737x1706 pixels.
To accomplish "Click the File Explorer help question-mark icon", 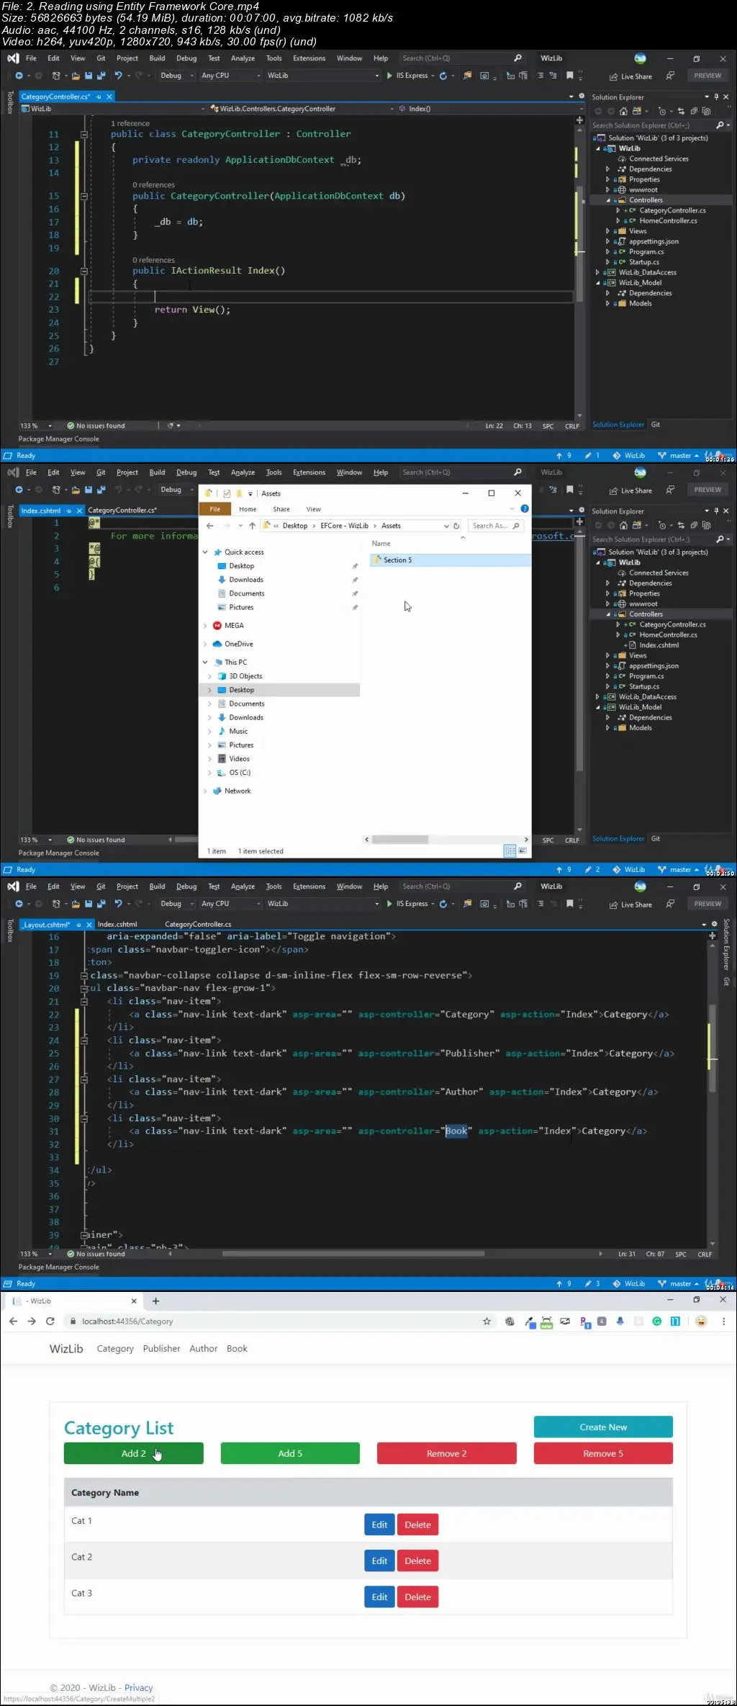I will coord(525,508).
